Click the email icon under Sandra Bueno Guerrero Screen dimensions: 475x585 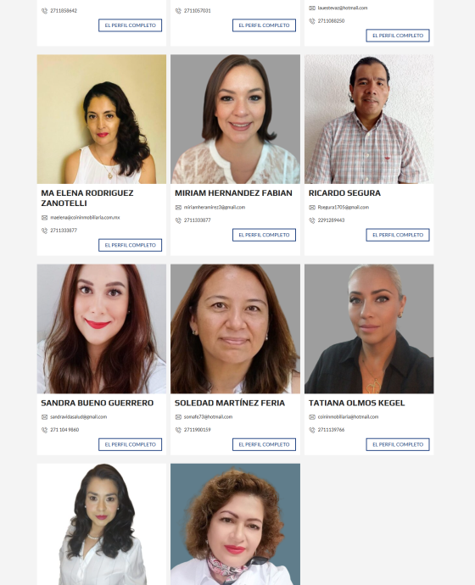[x=44, y=417]
